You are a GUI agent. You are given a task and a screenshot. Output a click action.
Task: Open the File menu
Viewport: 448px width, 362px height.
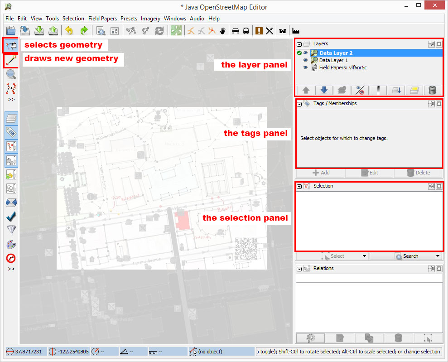tap(10, 19)
